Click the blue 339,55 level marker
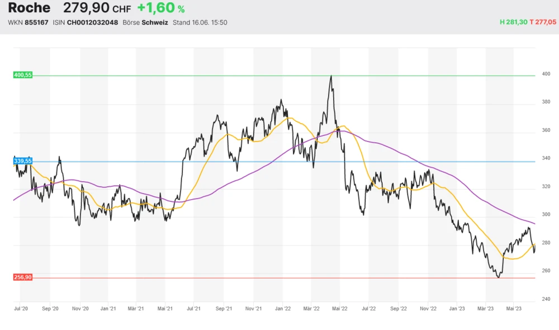The height and width of the screenshot is (330, 559). [23, 161]
